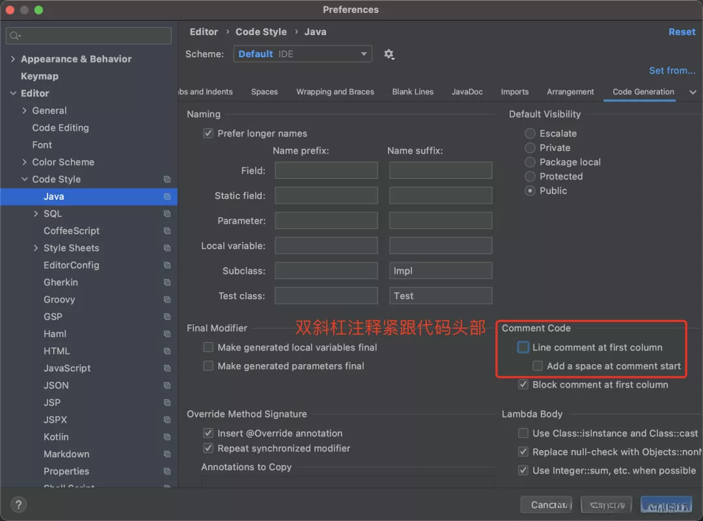Uncheck Block comment at first column
This screenshot has width=703, height=521.
pyautogui.click(x=523, y=384)
